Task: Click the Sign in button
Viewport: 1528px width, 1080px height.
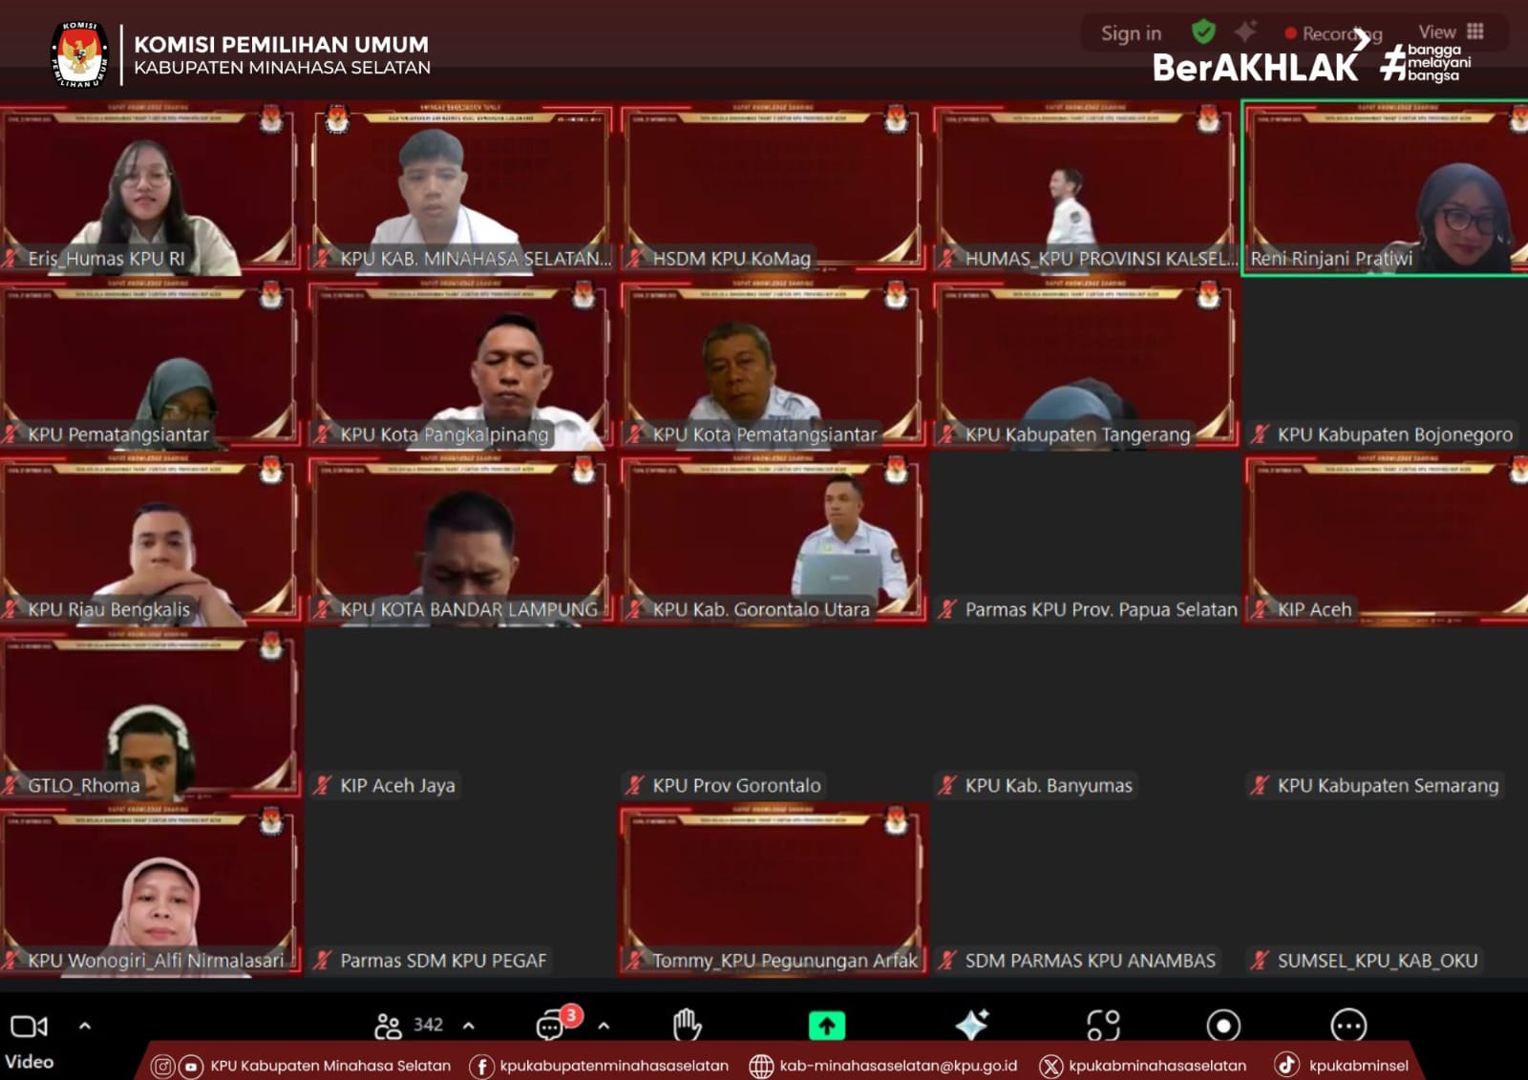Action: pyautogui.click(x=1131, y=33)
